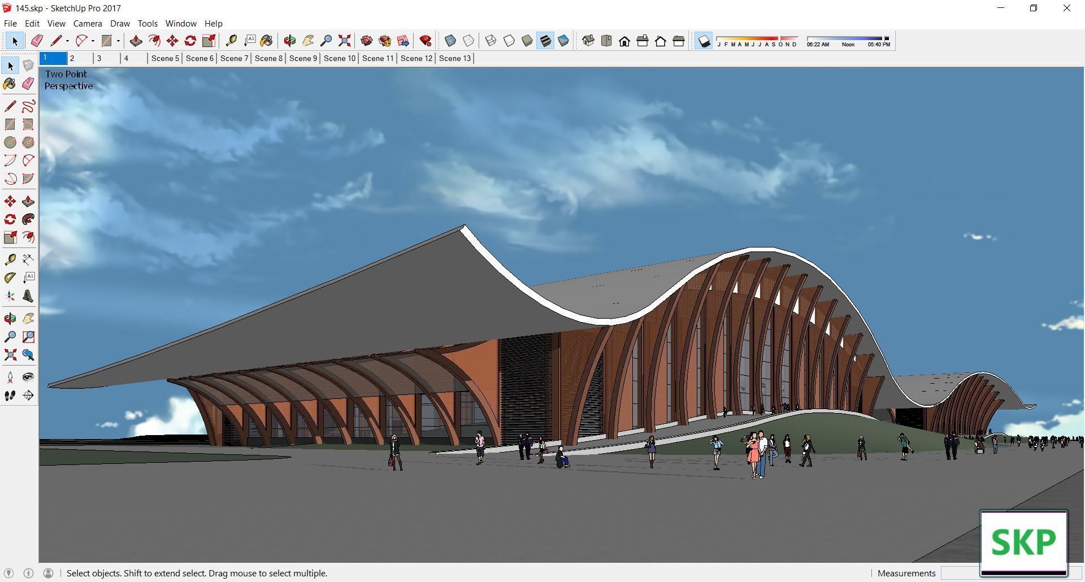Toggle X-Ray face style

point(450,41)
